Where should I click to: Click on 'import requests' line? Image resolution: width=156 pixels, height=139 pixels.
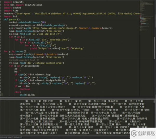(x=14, y=2)
